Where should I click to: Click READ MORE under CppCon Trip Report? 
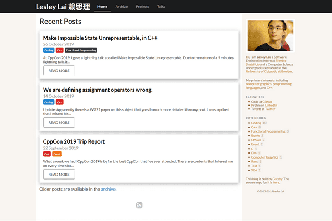pos(59,175)
